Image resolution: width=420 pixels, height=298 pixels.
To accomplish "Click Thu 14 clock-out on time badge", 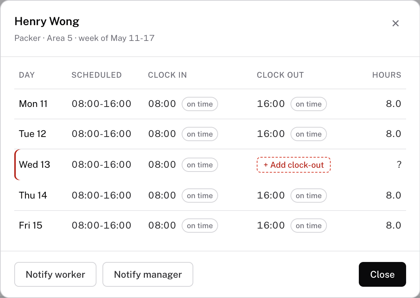I will [309, 196].
